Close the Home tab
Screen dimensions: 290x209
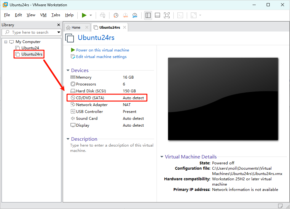coord(87,27)
